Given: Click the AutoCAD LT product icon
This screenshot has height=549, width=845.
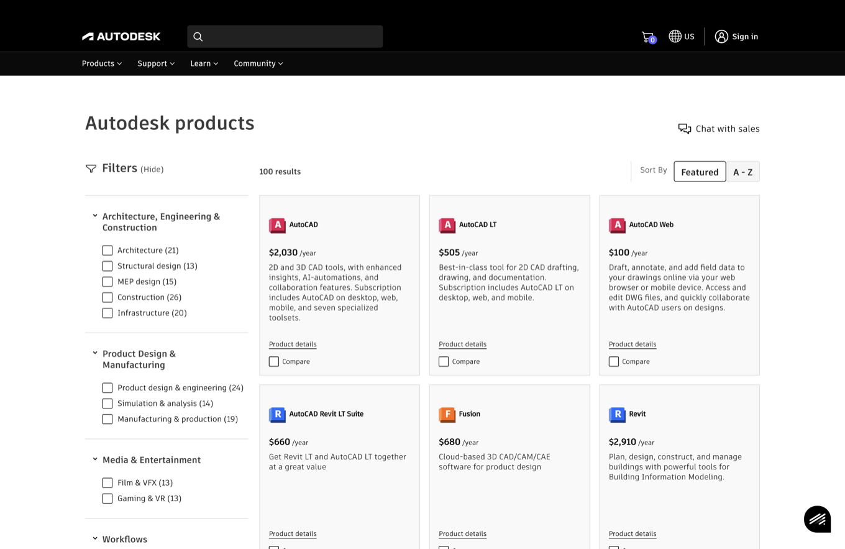Looking at the screenshot, I should click(x=447, y=225).
